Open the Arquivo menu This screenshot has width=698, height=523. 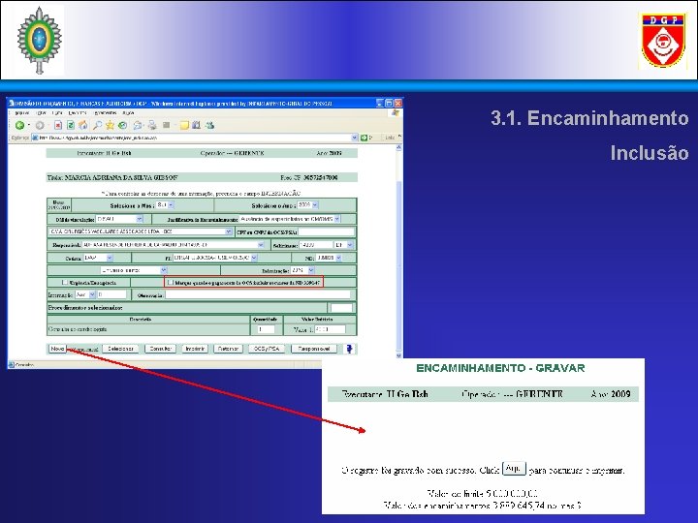pyautogui.click(x=22, y=113)
